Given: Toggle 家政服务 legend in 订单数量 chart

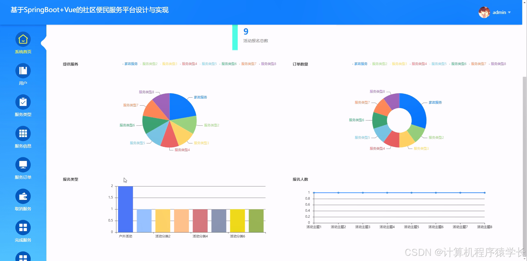Looking at the screenshot, I should [360, 64].
